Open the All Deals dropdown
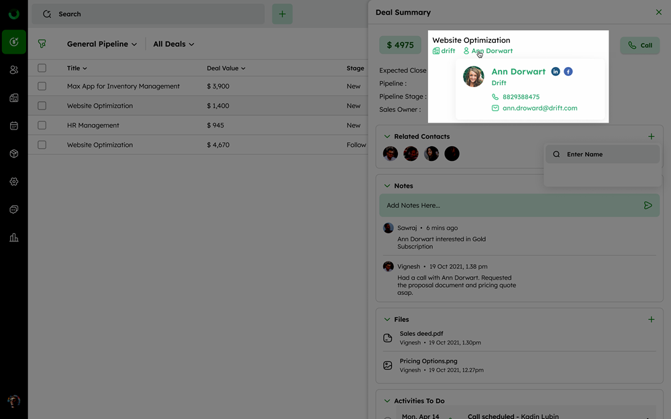Viewport: 671px width, 419px height. pos(174,44)
